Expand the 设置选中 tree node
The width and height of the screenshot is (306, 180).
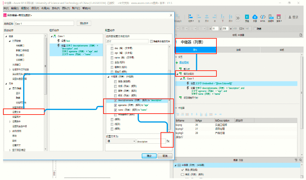coord(10,122)
